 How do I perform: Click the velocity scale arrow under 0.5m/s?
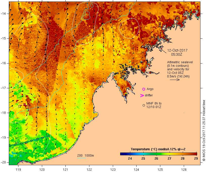pos(175,80)
